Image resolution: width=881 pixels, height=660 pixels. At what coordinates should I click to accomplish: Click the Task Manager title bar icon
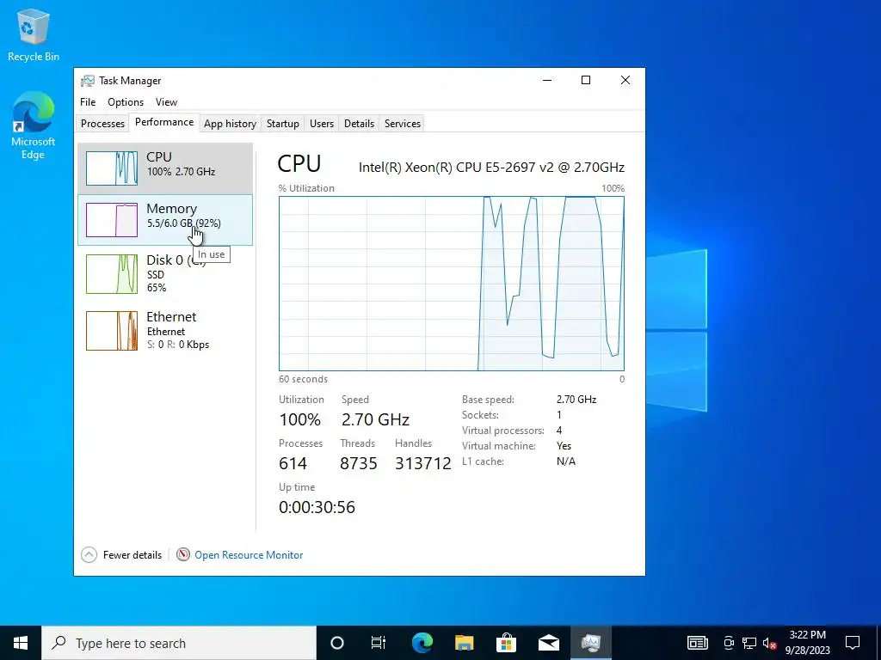point(87,81)
